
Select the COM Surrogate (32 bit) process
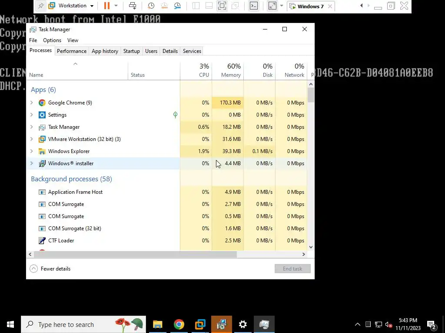(166, 228)
